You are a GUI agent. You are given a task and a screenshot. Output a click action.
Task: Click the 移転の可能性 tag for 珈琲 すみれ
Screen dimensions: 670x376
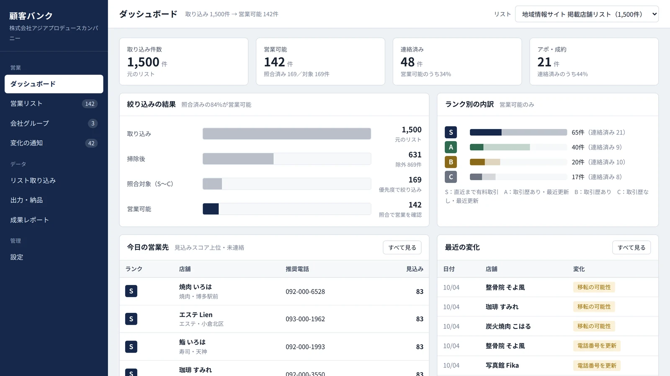[x=594, y=307]
